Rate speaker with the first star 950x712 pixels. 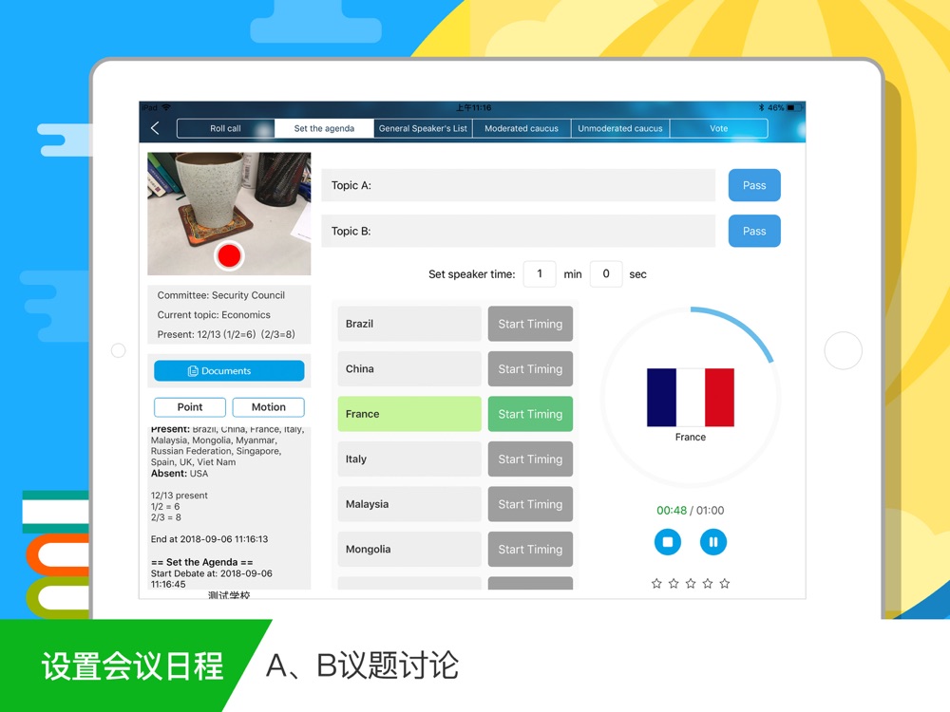point(656,583)
